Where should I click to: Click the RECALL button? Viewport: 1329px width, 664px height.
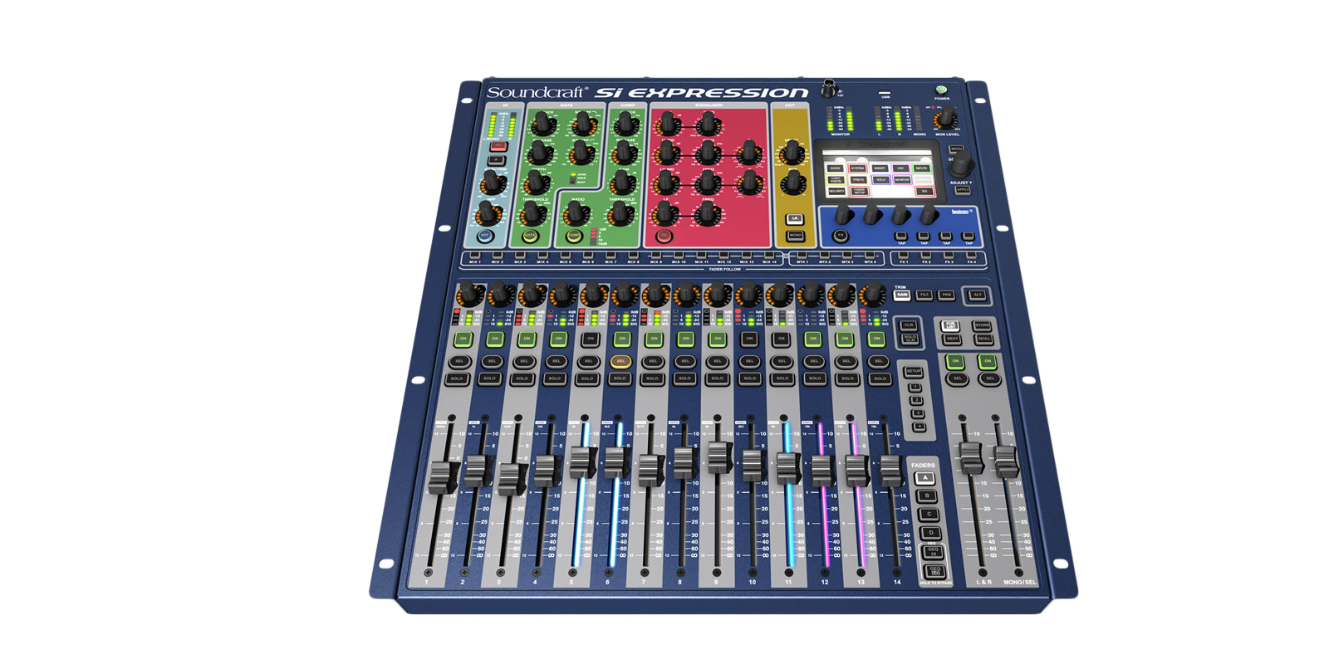(983, 339)
